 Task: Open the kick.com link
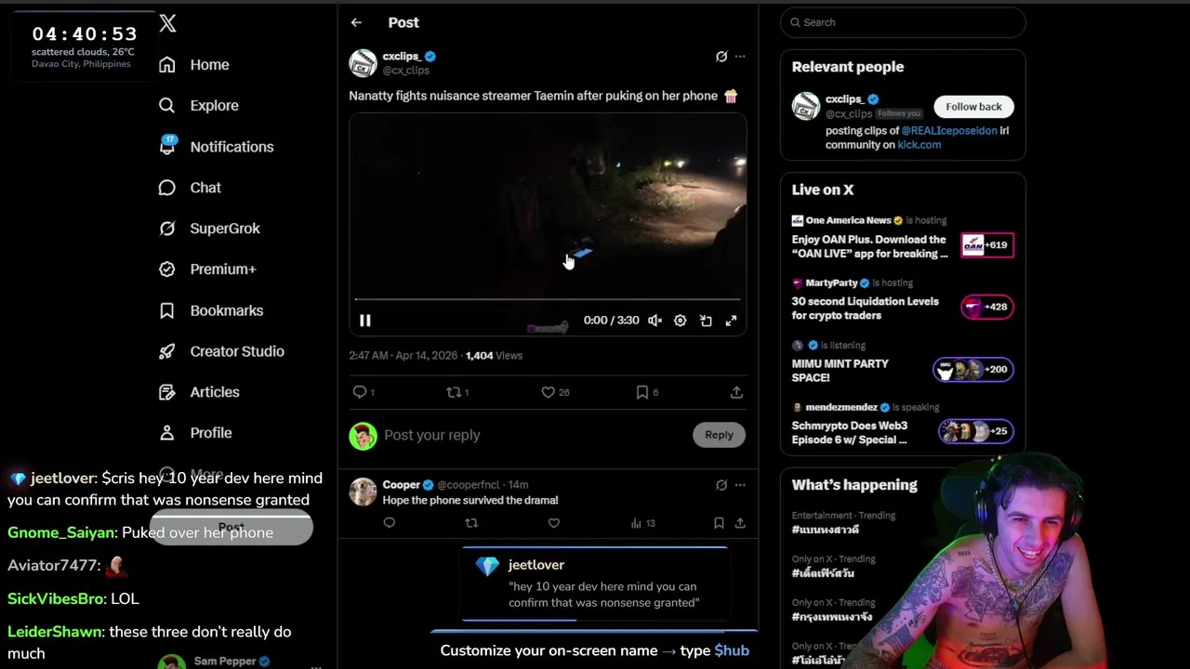click(x=919, y=145)
